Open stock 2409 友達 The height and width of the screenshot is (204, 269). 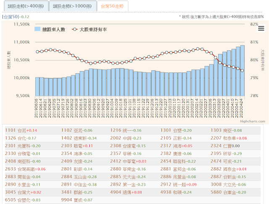coord(71,161)
